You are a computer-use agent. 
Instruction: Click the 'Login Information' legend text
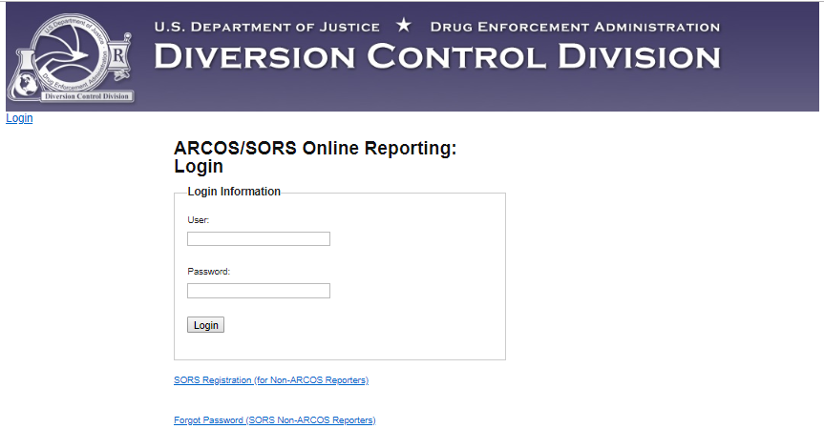pyautogui.click(x=234, y=192)
